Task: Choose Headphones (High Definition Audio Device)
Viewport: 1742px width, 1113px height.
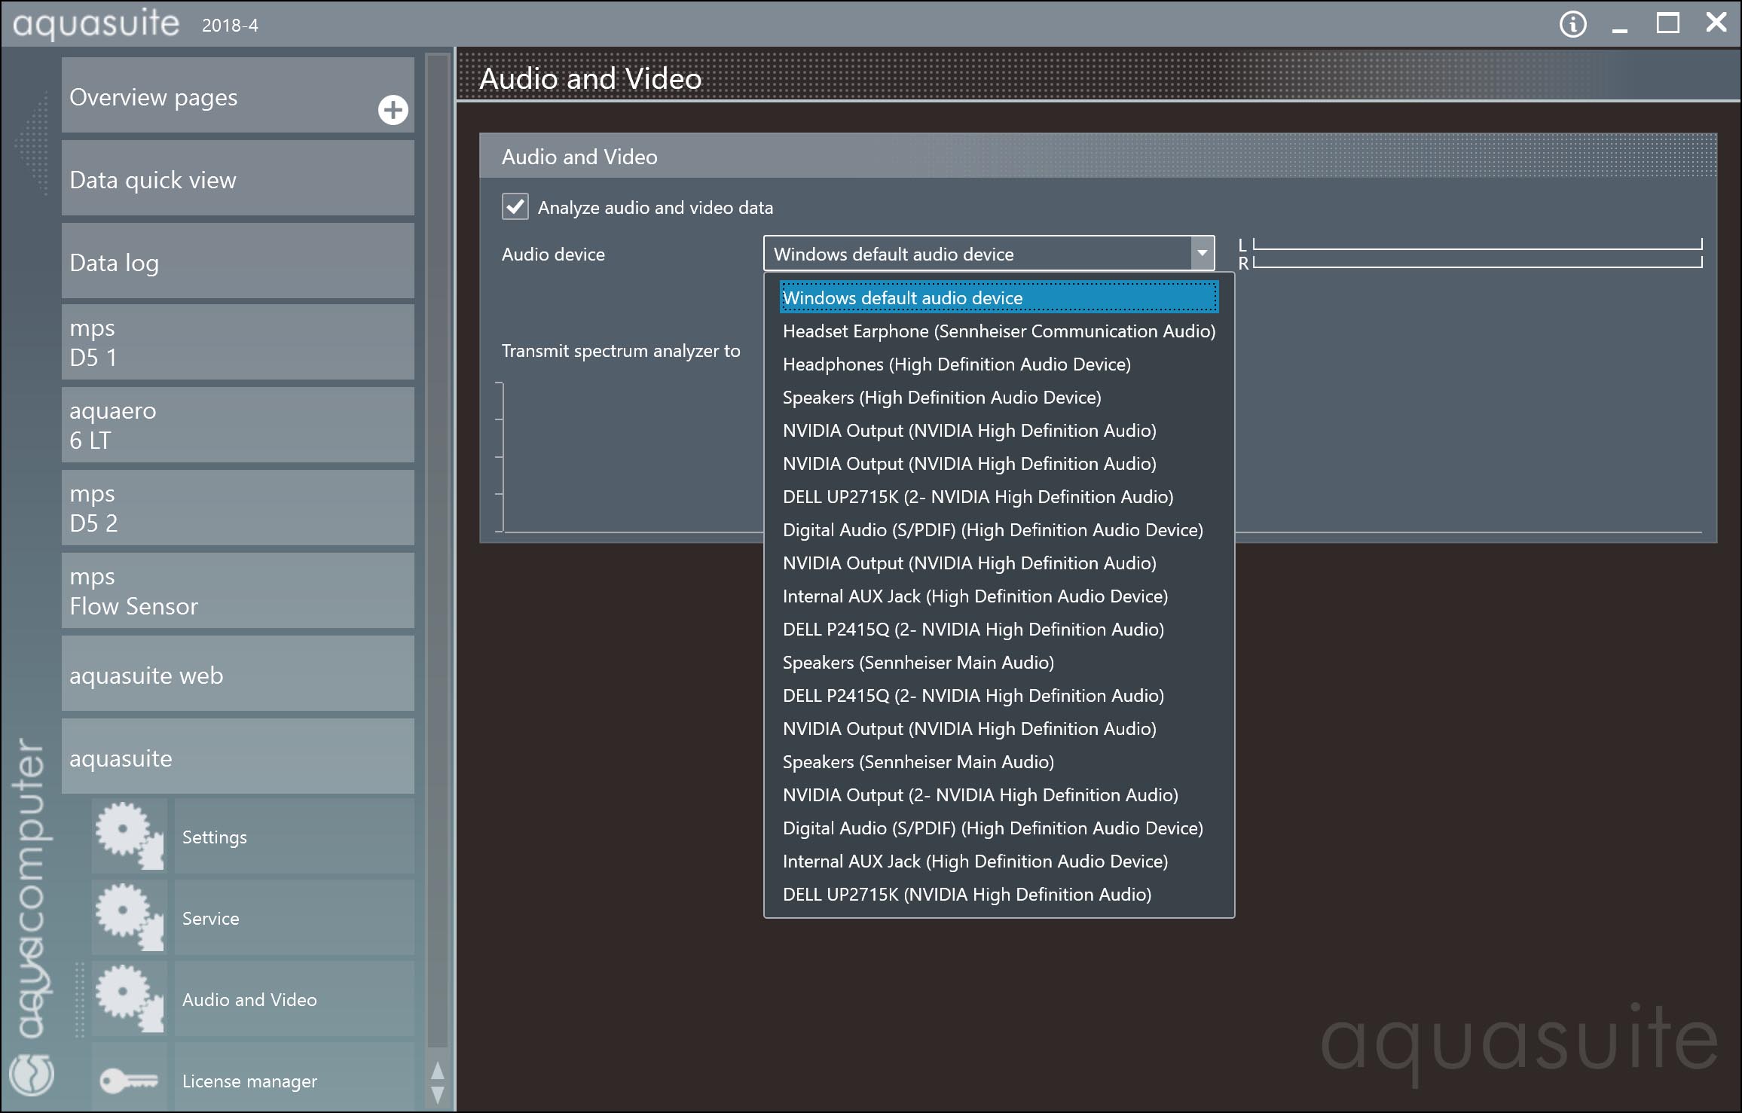Action: tap(999, 364)
